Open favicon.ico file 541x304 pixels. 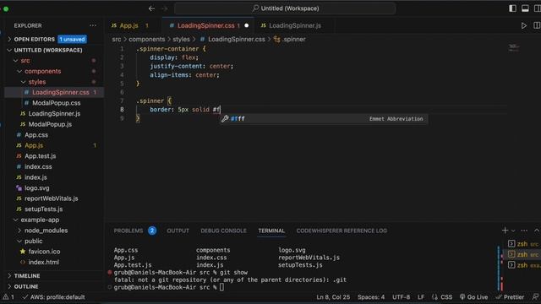[x=44, y=252]
